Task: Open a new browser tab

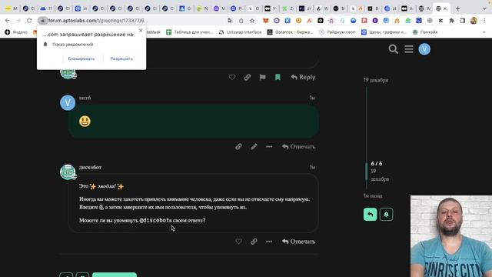Action: pos(457,8)
